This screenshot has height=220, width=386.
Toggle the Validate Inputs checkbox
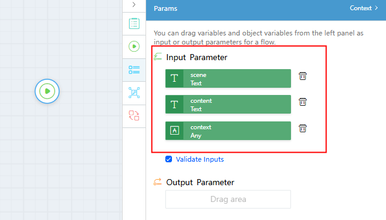pos(168,159)
